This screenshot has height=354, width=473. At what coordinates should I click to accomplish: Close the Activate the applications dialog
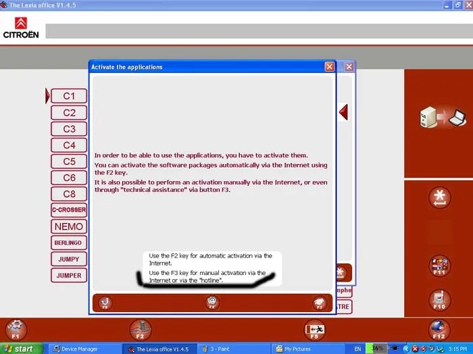pos(330,67)
